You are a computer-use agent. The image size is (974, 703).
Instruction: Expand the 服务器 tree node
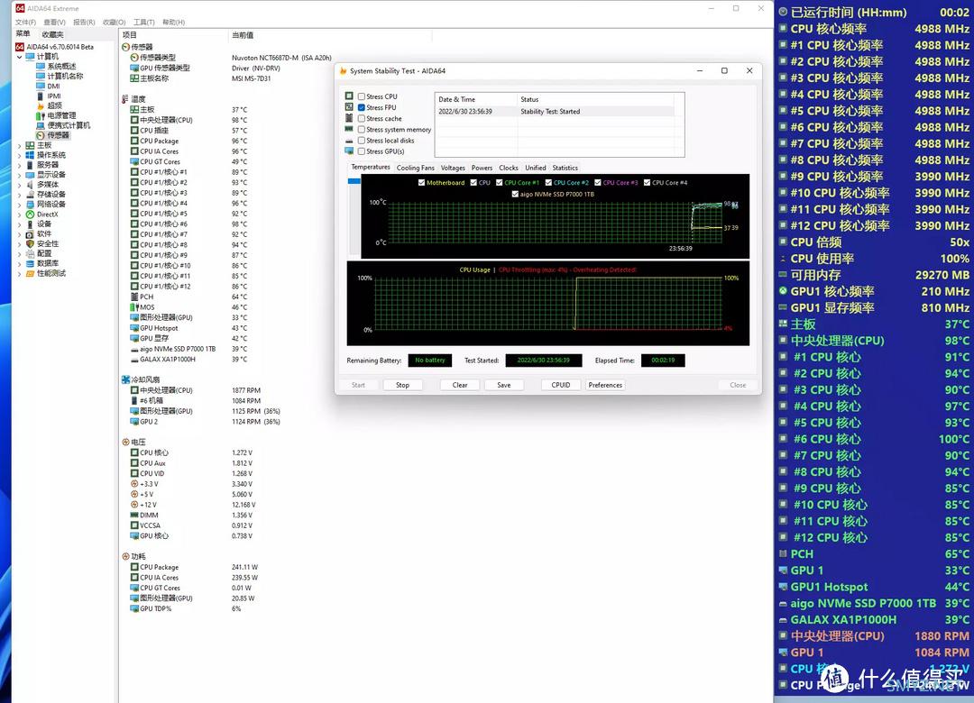point(19,165)
